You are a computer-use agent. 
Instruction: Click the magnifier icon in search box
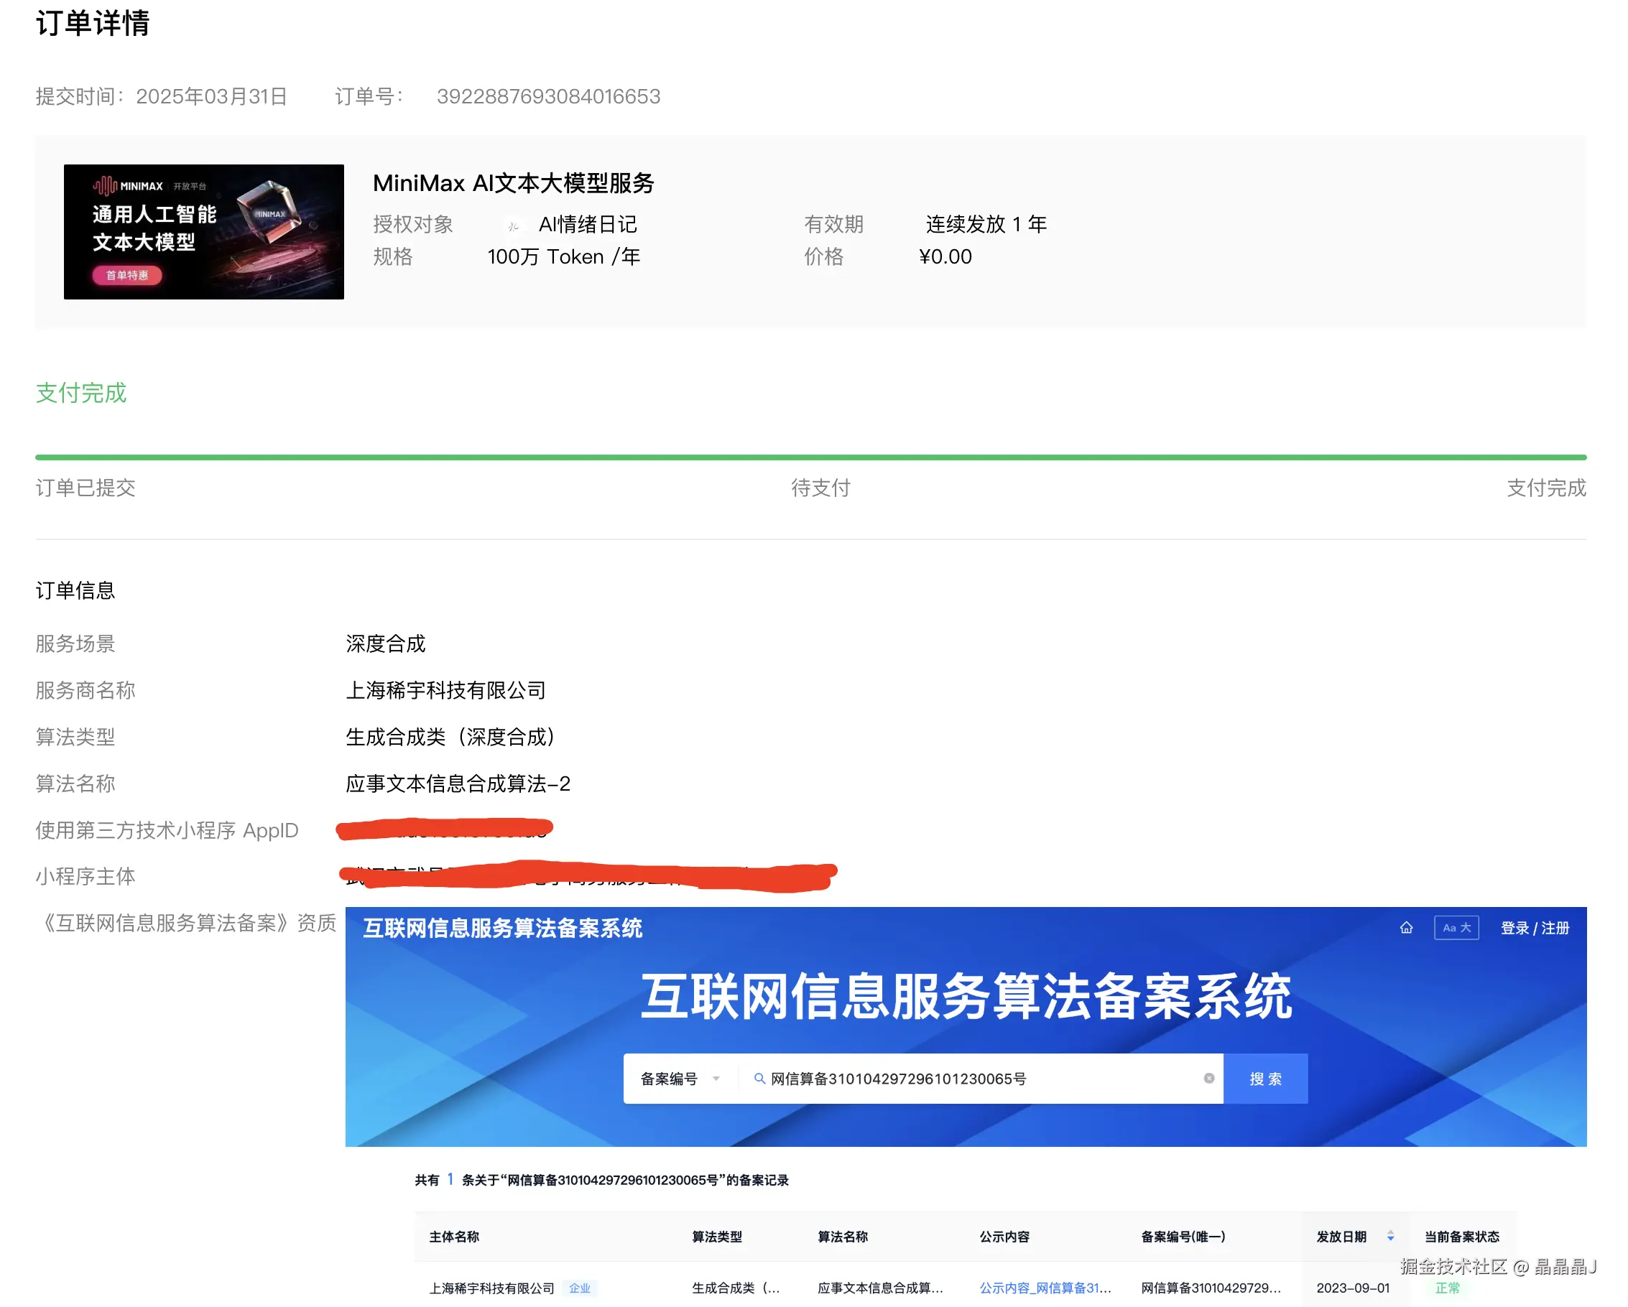pos(759,1079)
